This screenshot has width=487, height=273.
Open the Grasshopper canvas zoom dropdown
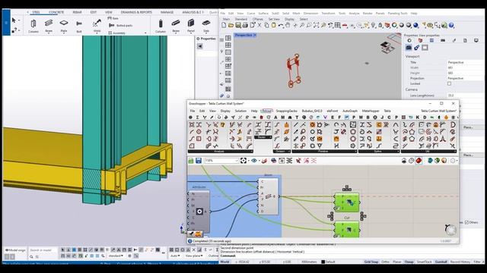point(237,161)
